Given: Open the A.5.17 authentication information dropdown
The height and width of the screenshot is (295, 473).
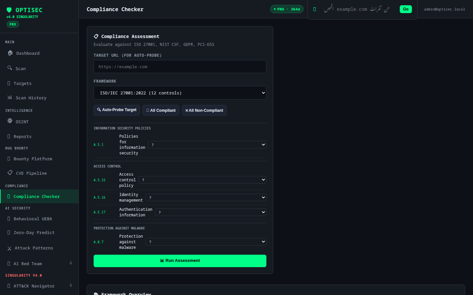Looking at the screenshot, I should [211, 212].
